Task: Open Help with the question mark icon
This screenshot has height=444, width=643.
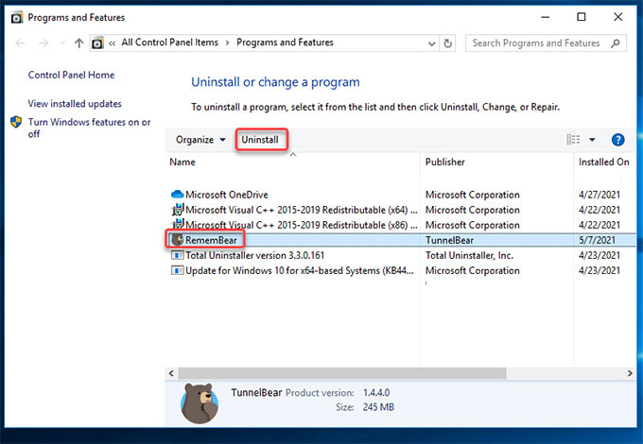Action: point(618,140)
